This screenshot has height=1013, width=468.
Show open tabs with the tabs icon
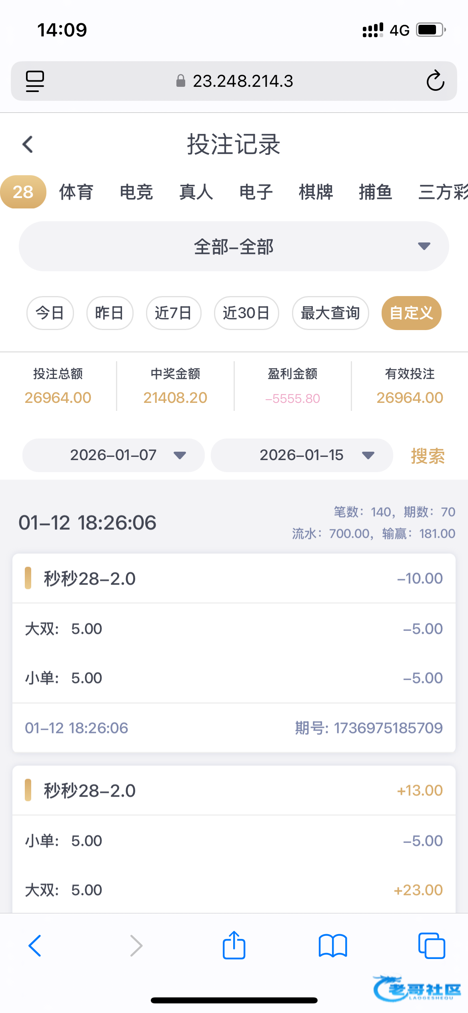tap(431, 946)
